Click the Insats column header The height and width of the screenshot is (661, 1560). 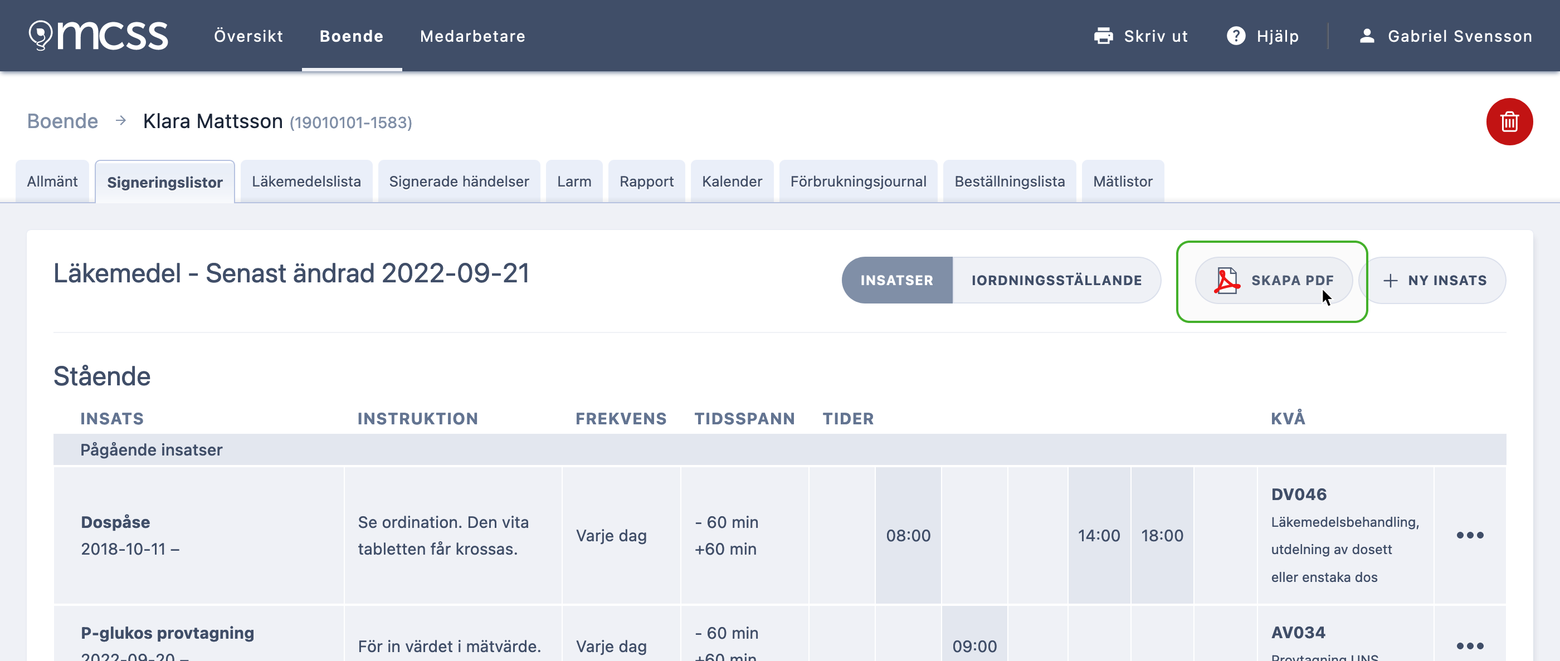pos(112,419)
